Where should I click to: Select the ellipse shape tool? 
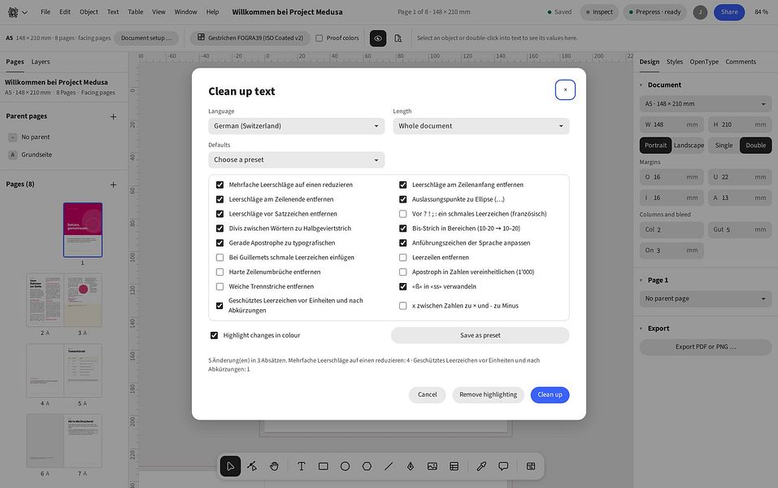click(345, 466)
